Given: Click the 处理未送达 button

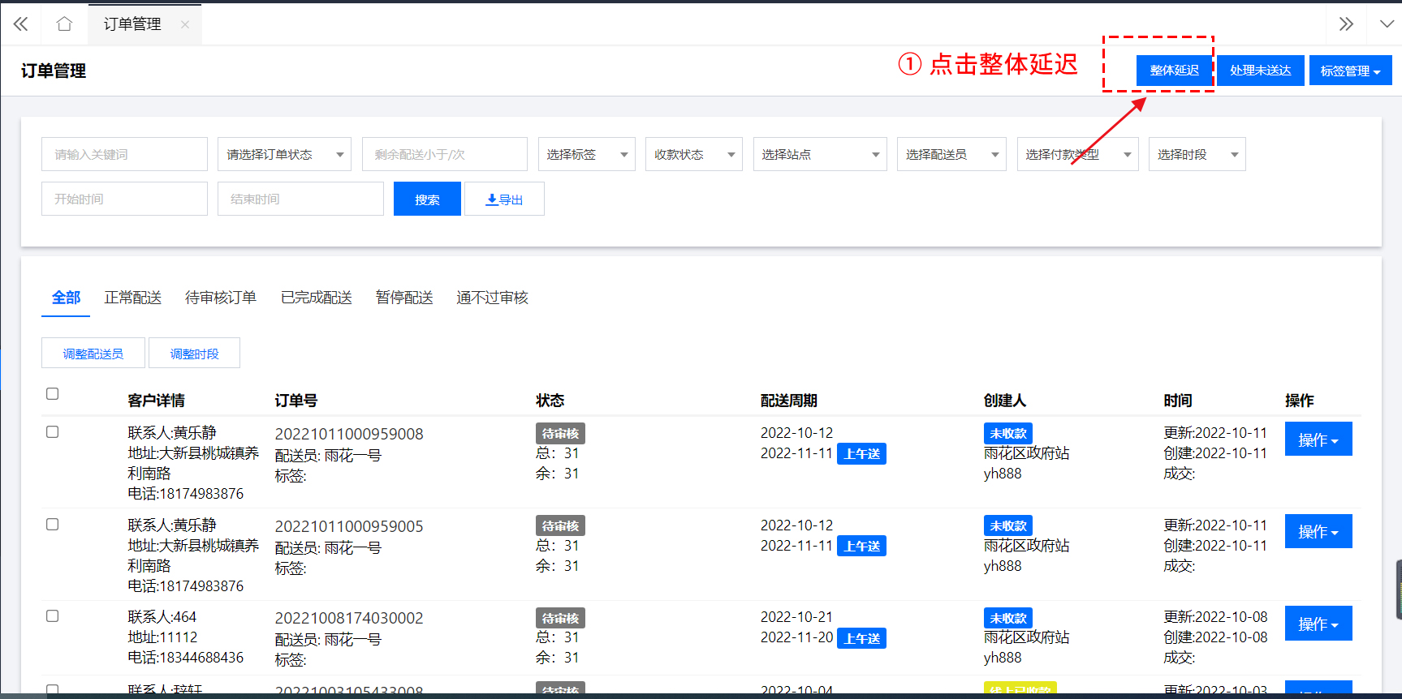Looking at the screenshot, I should [x=1260, y=71].
